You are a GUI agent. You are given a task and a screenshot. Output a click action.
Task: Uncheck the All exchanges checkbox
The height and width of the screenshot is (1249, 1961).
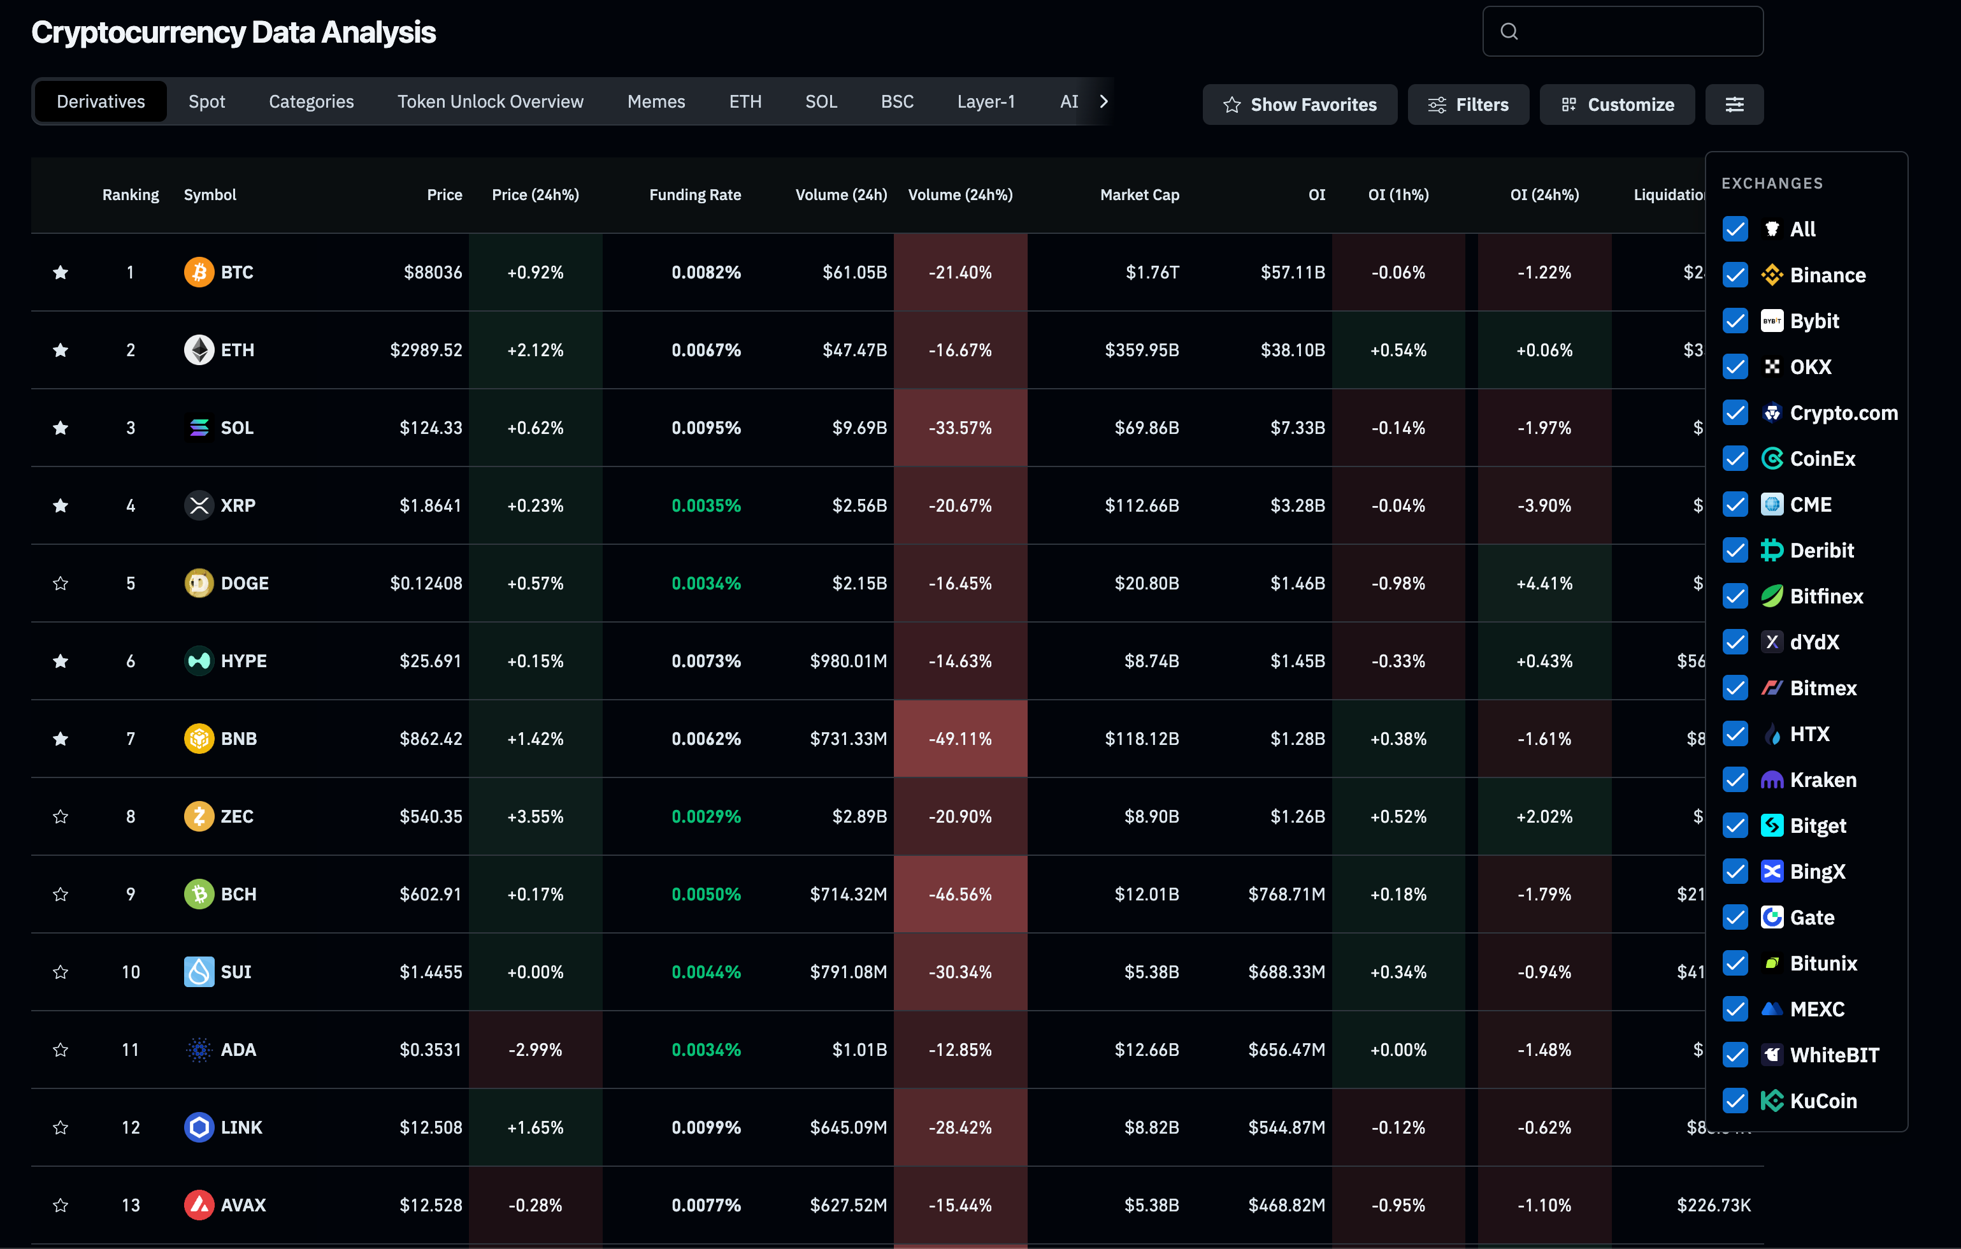[1735, 229]
